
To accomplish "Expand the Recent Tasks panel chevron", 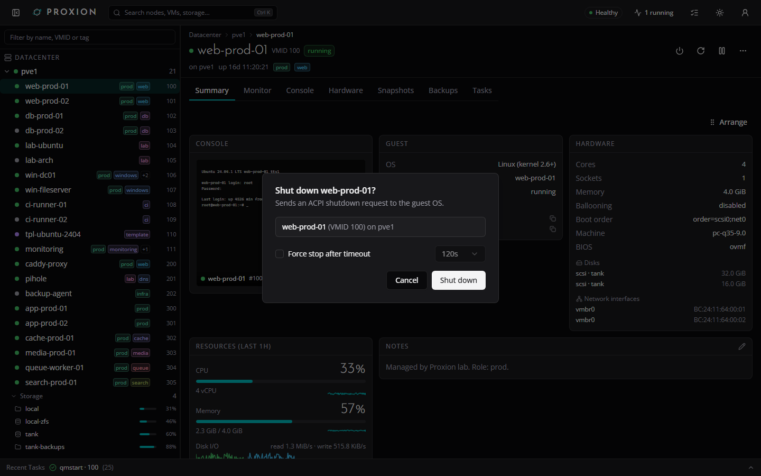I will [x=751, y=468].
